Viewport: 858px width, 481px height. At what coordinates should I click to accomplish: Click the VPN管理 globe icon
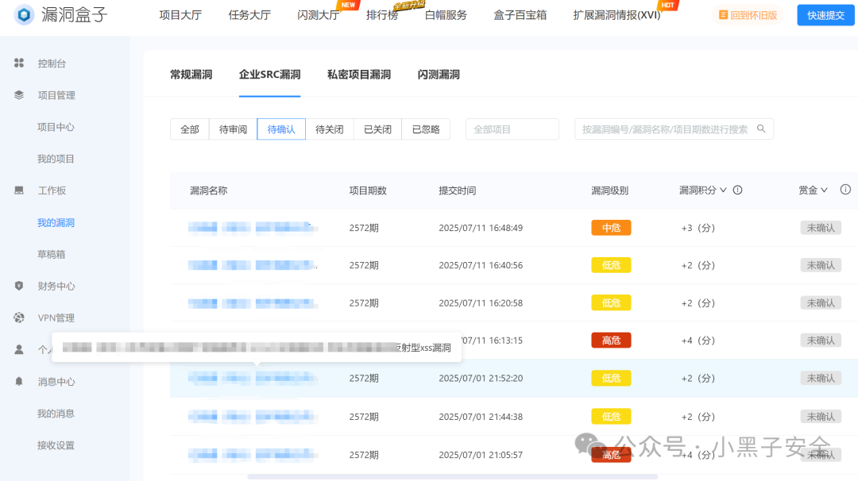pyautogui.click(x=19, y=317)
